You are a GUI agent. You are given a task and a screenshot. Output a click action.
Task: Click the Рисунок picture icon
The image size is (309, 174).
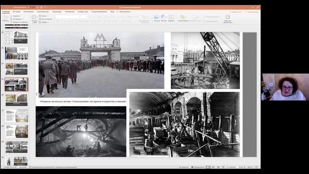click(156, 17)
